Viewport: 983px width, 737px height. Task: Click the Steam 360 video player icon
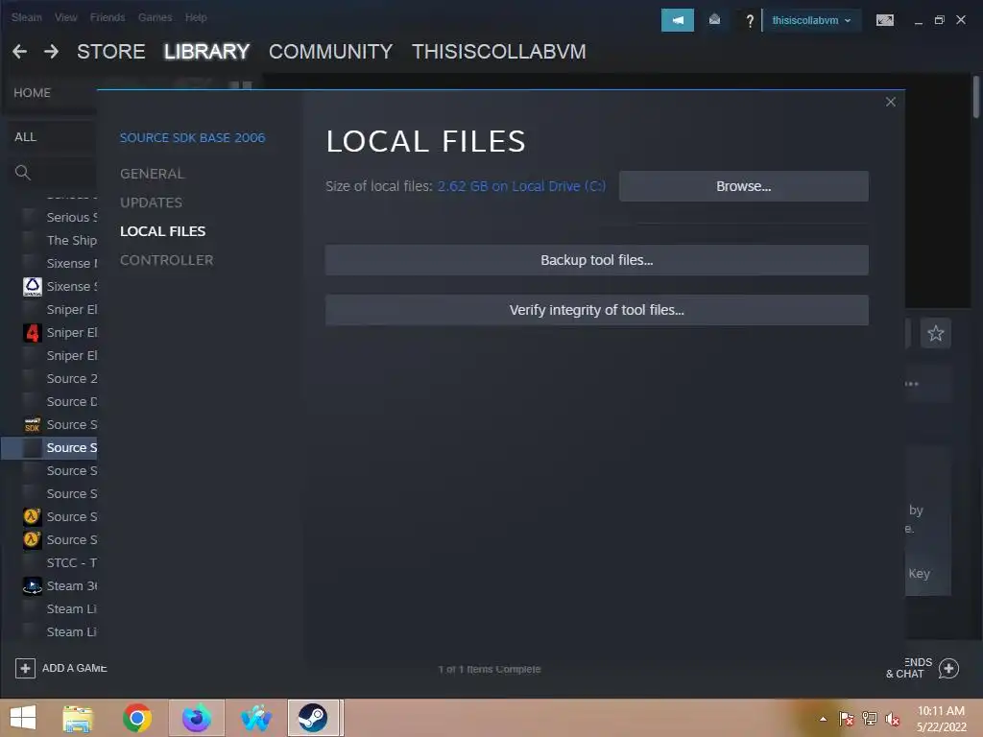pyautogui.click(x=32, y=586)
